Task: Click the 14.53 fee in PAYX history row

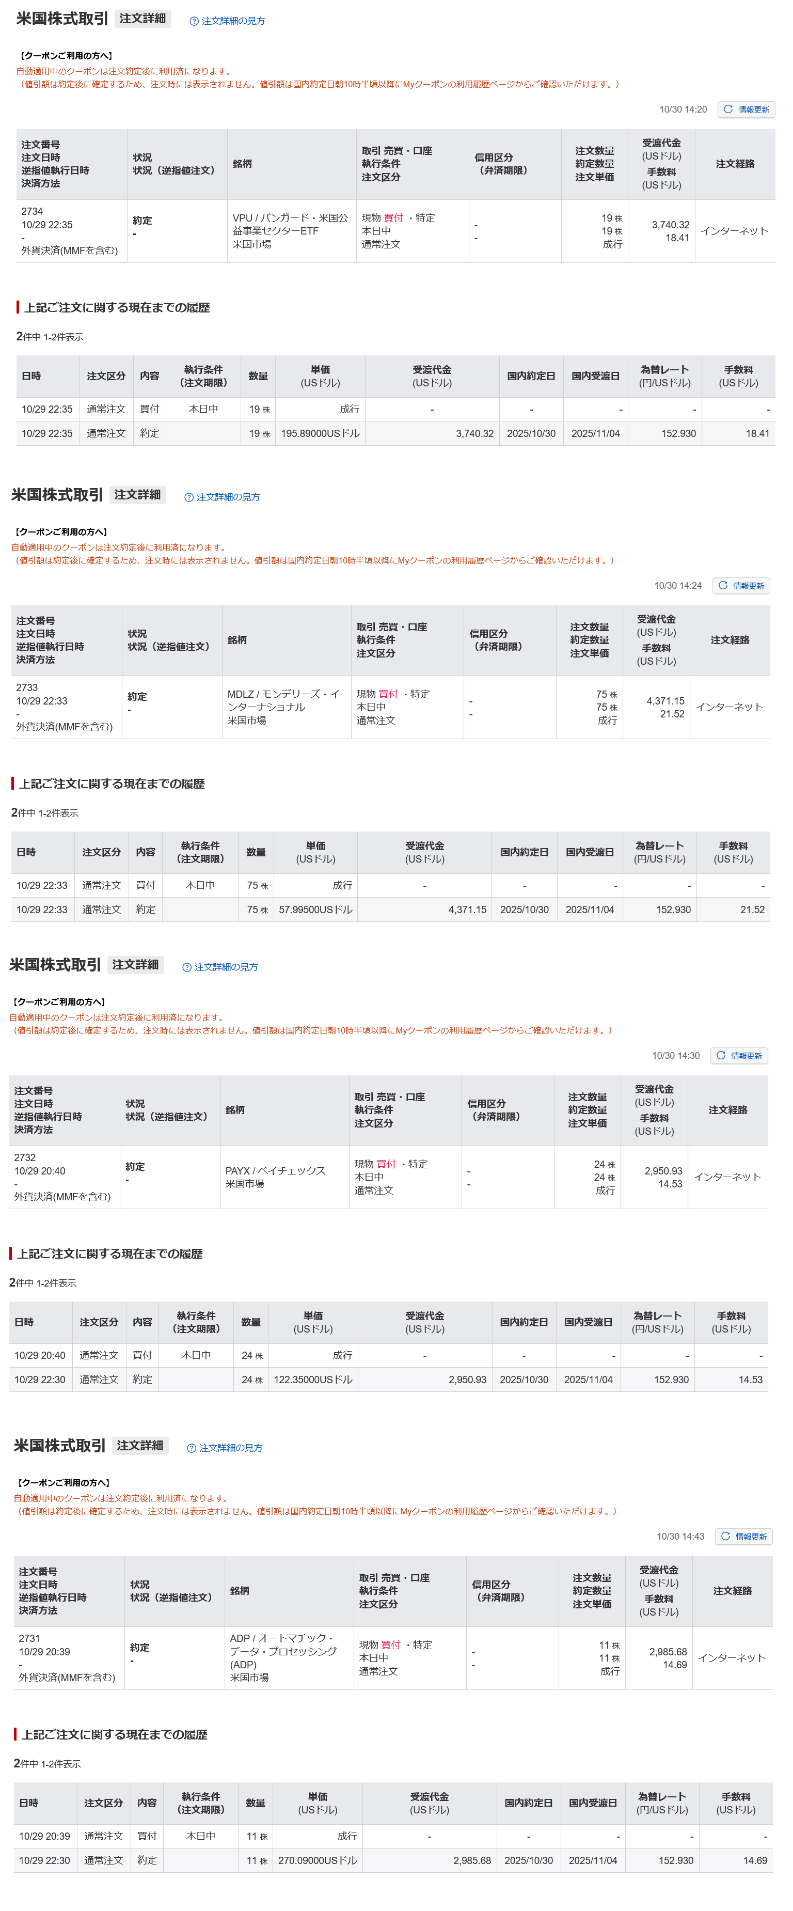Action: pos(750,1380)
